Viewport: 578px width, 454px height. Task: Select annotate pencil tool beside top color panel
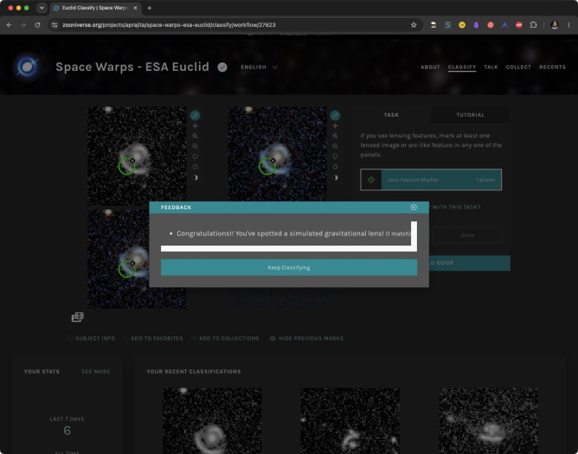click(x=335, y=115)
